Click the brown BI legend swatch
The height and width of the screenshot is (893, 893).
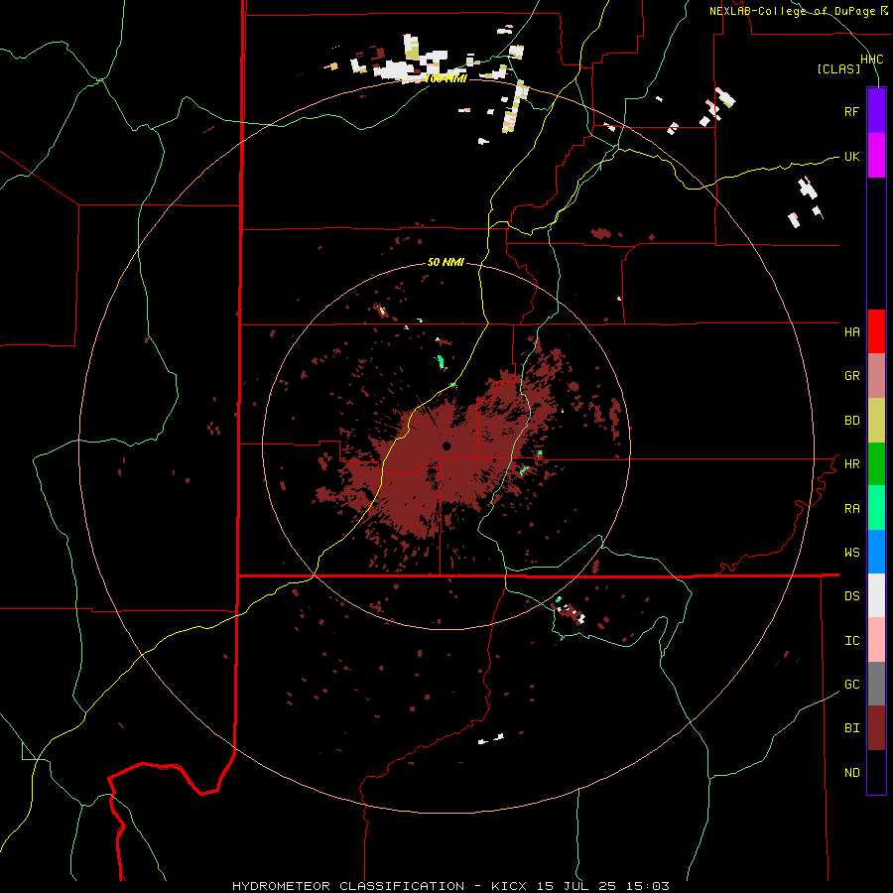[876, 728]
